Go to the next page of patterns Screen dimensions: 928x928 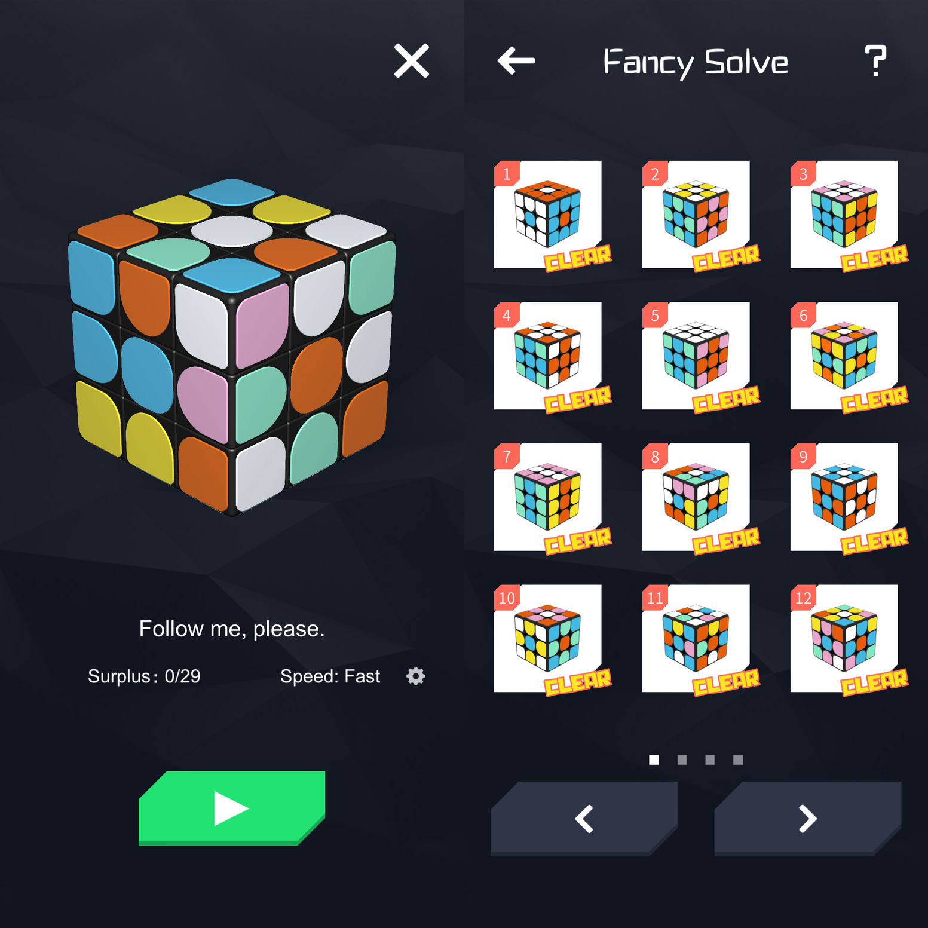808,819
